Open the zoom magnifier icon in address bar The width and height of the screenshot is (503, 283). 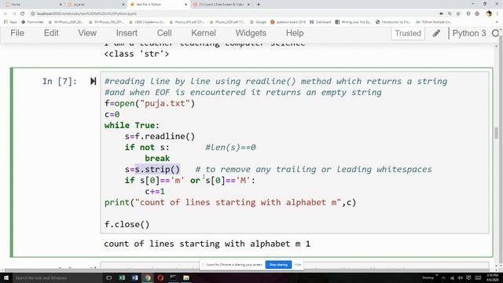(450, 13)
